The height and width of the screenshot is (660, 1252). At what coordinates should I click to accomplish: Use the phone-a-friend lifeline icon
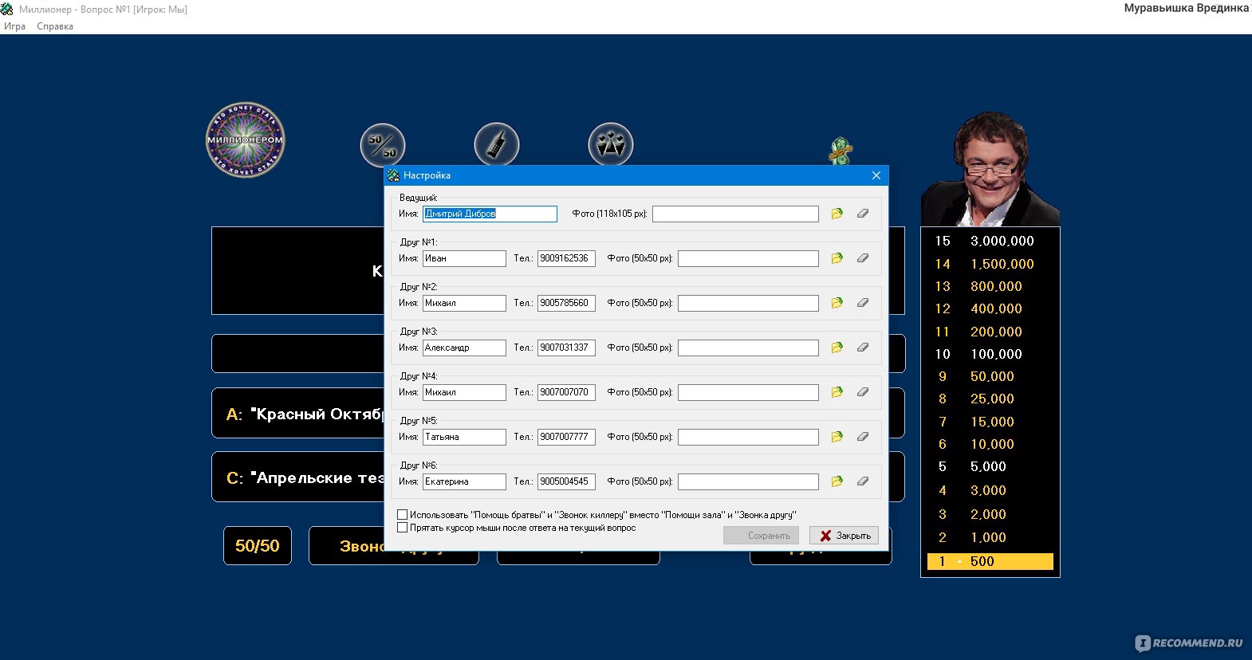[x=497, y=145]
